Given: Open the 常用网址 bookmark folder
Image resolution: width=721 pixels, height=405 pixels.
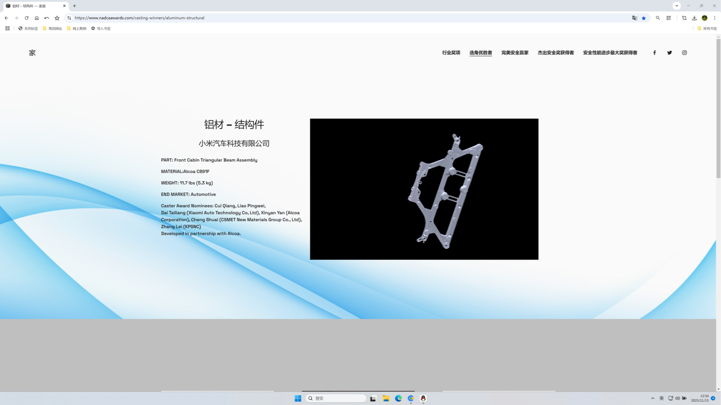Looking at the screenshot, I should (x=52, y=28).
